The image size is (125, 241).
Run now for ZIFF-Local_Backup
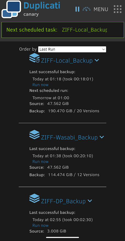point(41,85)
